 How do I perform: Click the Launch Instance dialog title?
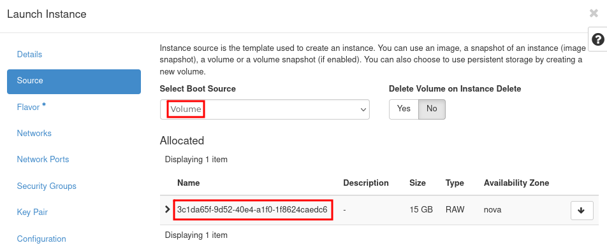click(x=47, y=14)
